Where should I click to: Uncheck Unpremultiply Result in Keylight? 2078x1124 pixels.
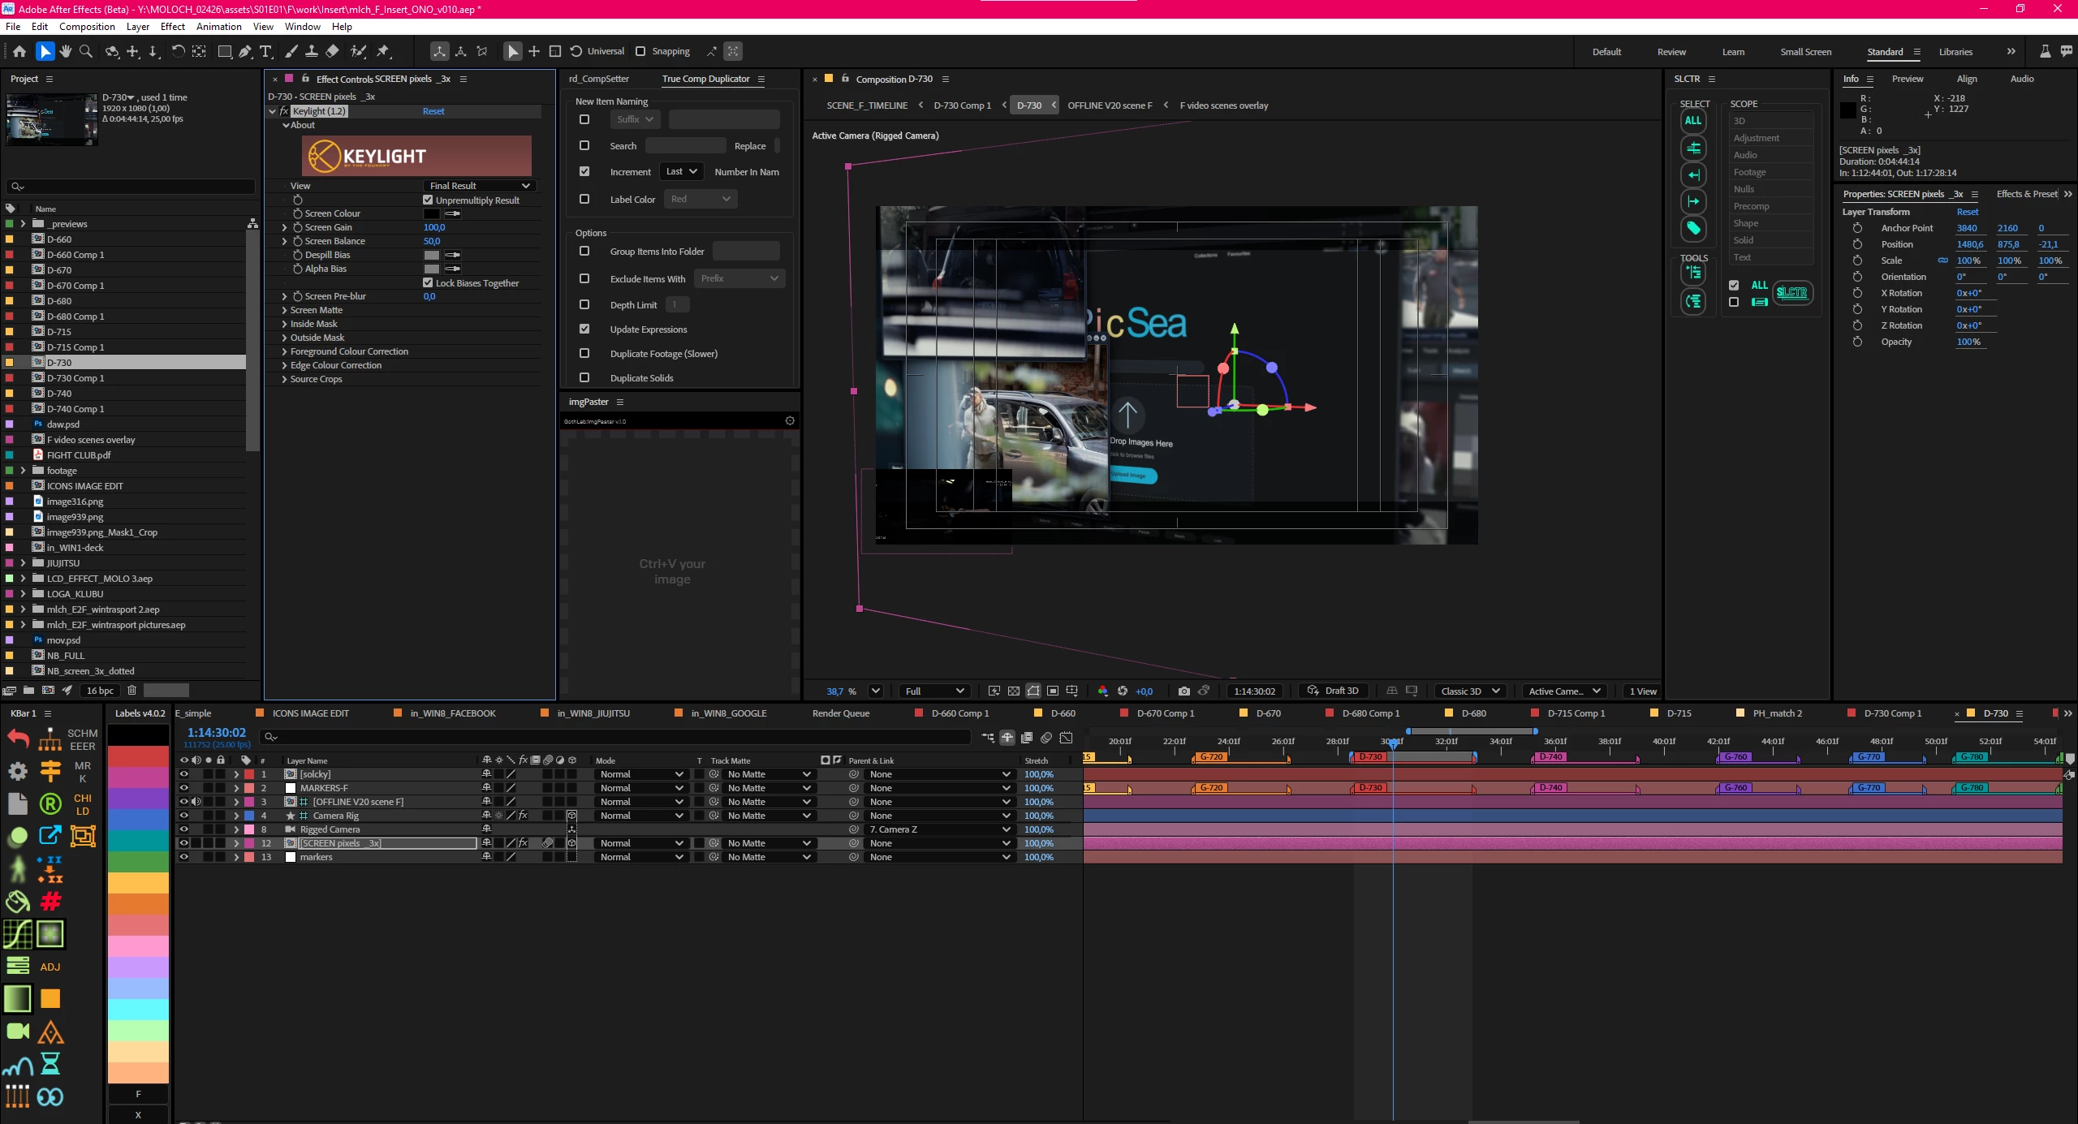click(428, 200)
